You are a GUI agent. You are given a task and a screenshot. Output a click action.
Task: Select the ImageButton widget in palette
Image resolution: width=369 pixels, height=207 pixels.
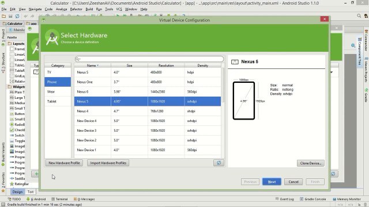point(17,146)
